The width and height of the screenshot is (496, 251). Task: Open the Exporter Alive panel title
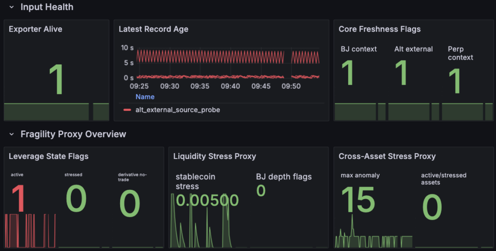tap(35, 29)
